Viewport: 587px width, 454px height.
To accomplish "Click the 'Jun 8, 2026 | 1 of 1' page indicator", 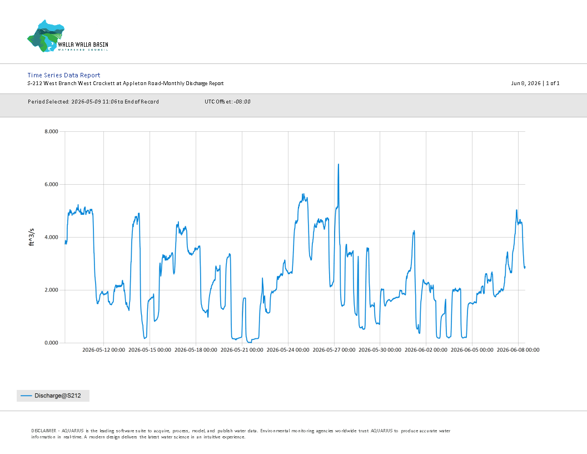I will pos(535,83).
